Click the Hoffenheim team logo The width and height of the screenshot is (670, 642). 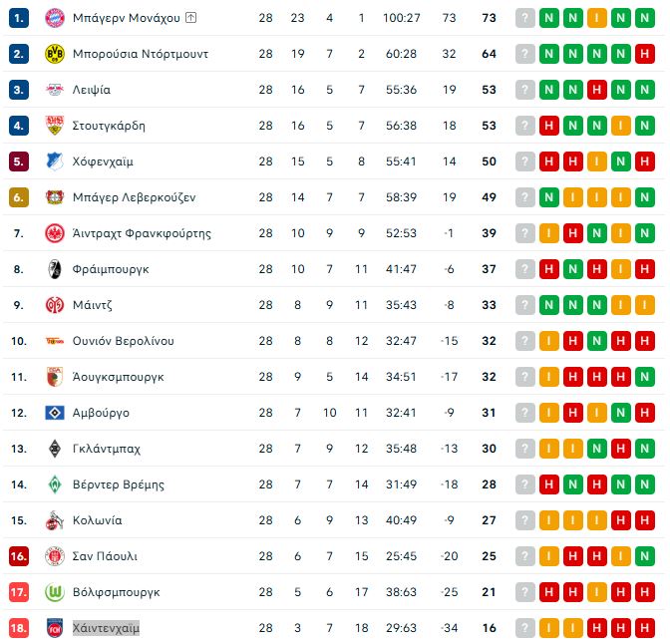point(55,161)
